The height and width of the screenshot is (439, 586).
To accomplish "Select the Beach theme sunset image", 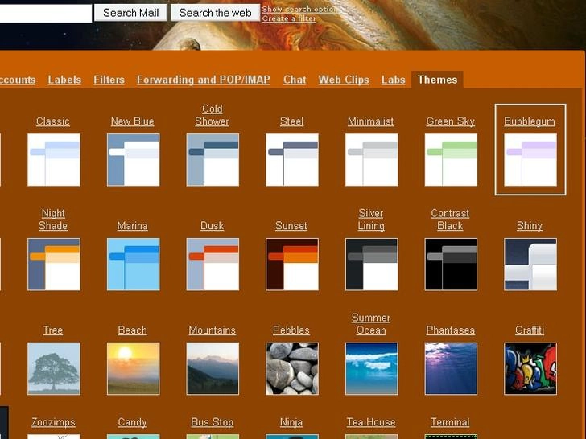I will pos(133,369).
